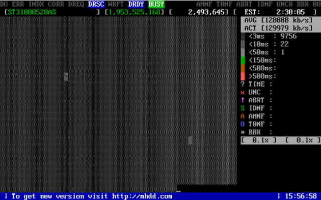The image size is (321, 200).
Task: Click the highlighted BUSY status flag
Action: 156,4
